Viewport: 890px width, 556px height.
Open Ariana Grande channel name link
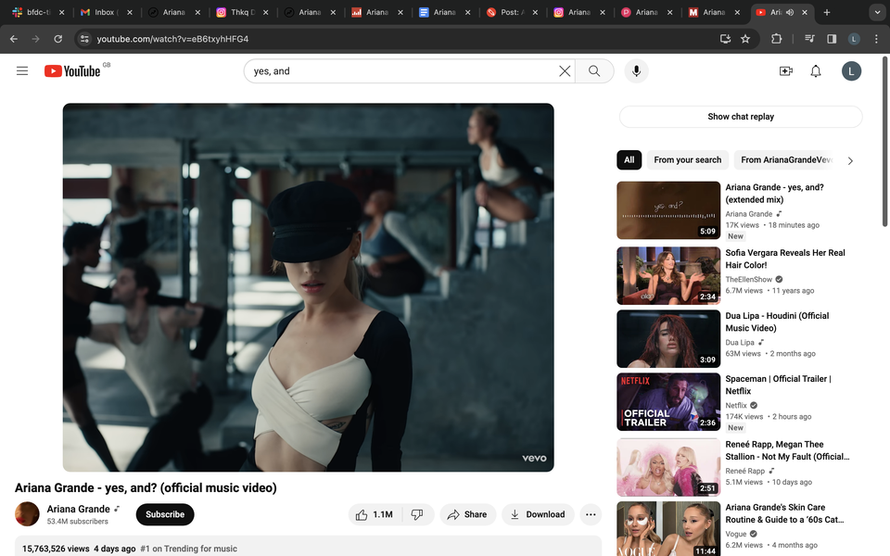tap(78, 509)
